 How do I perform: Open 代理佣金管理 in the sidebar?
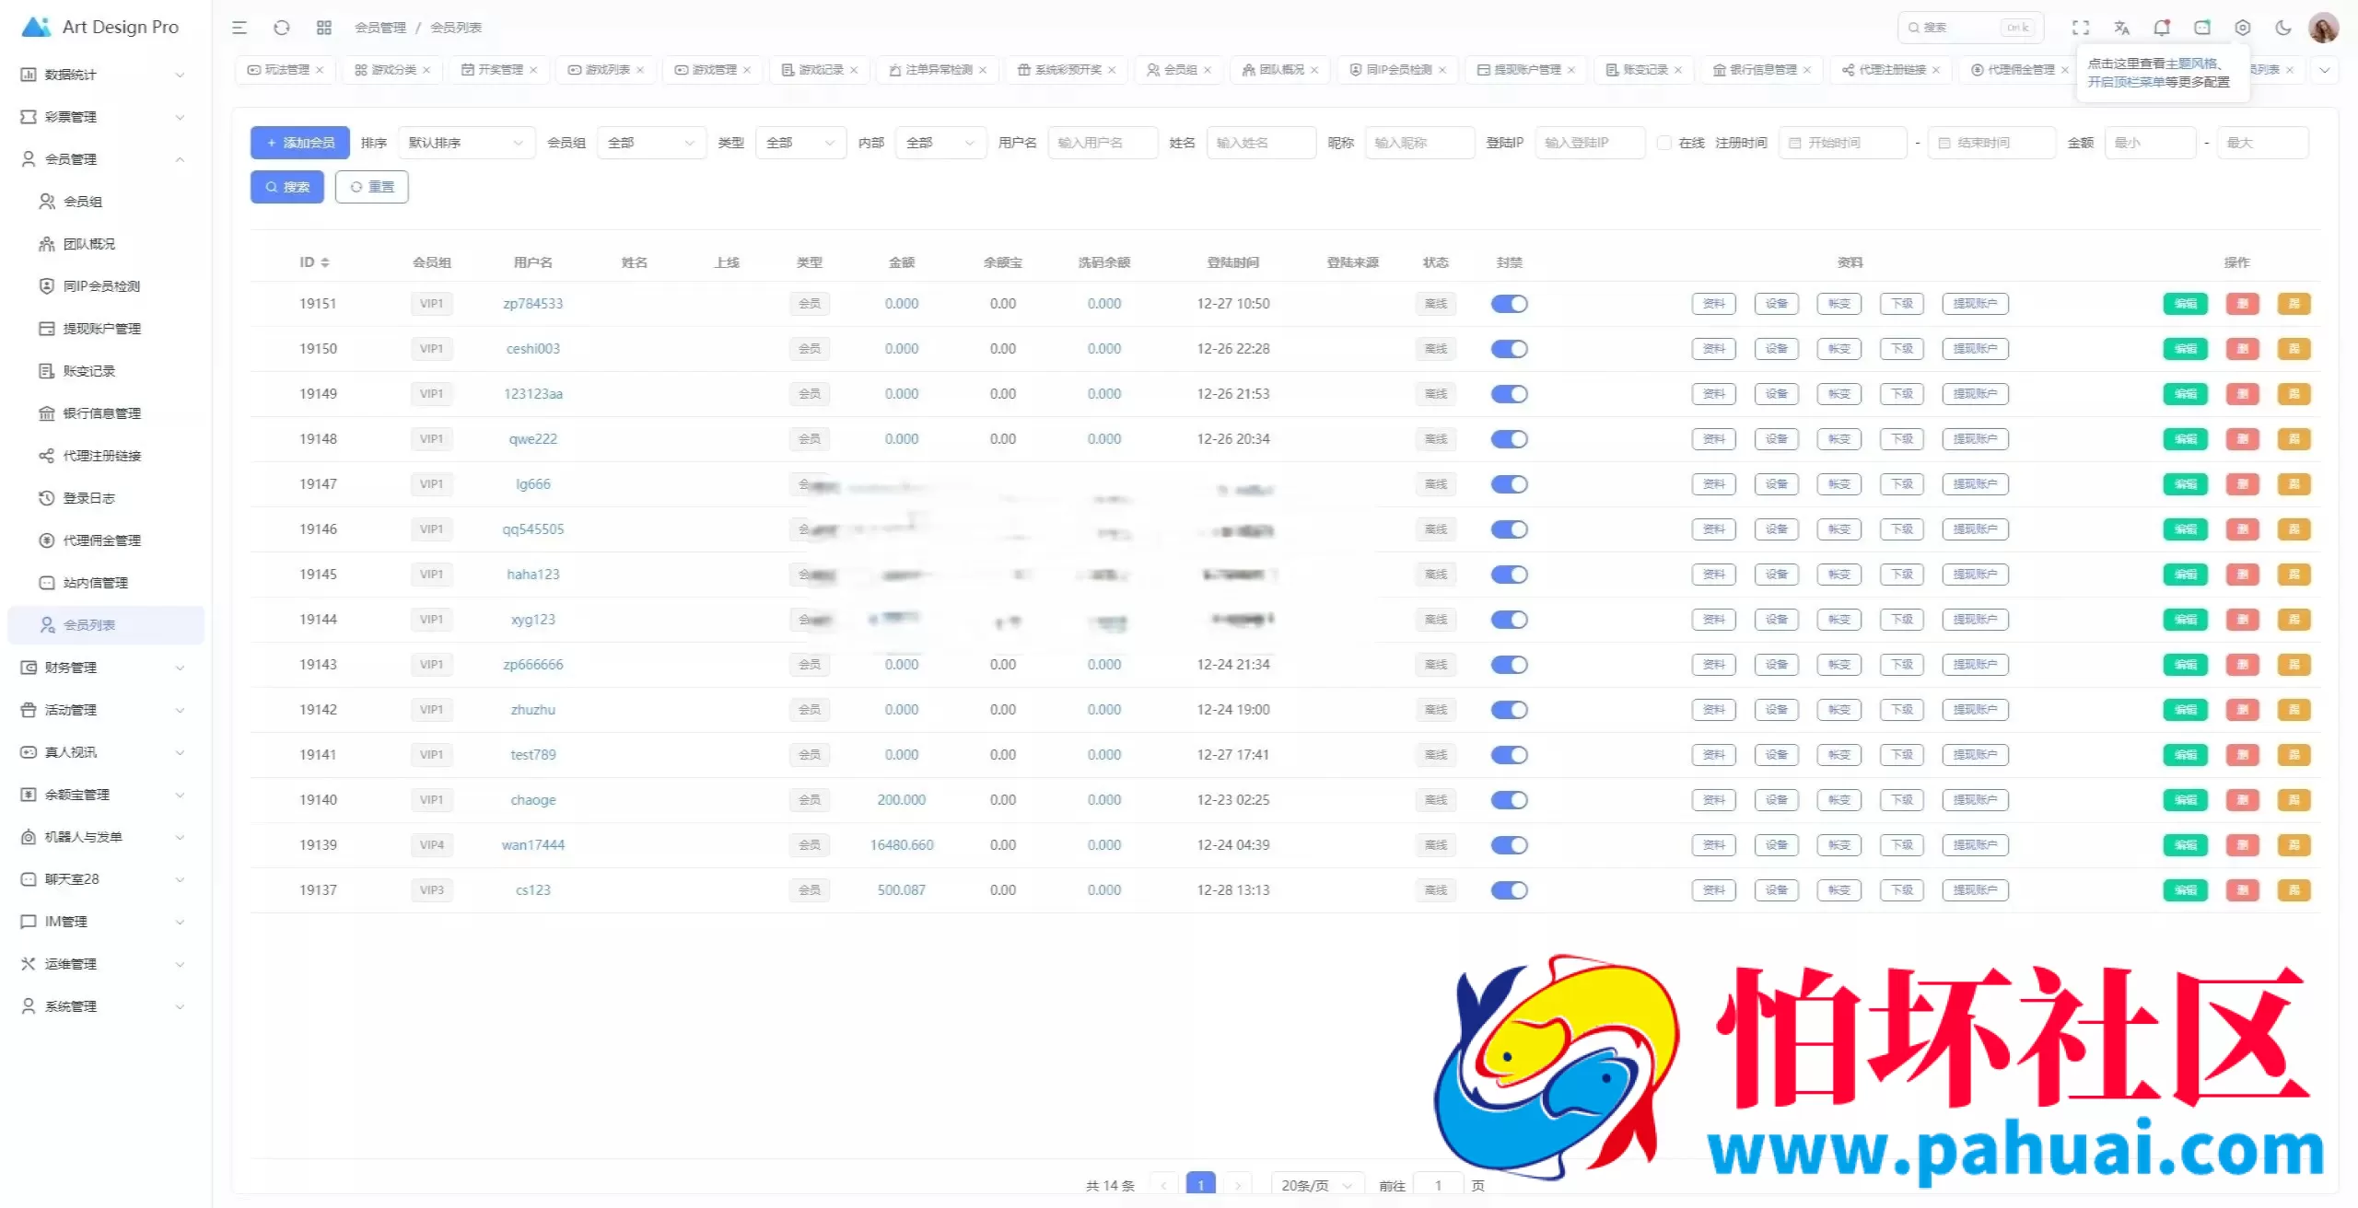(106, 540)
